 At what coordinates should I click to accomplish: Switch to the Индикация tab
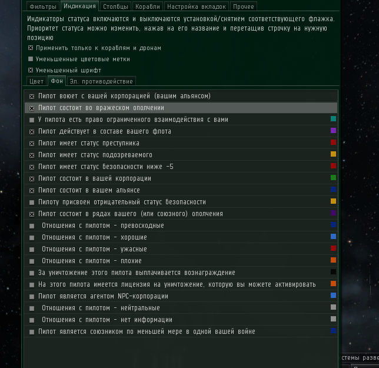[x=79, y=6]
